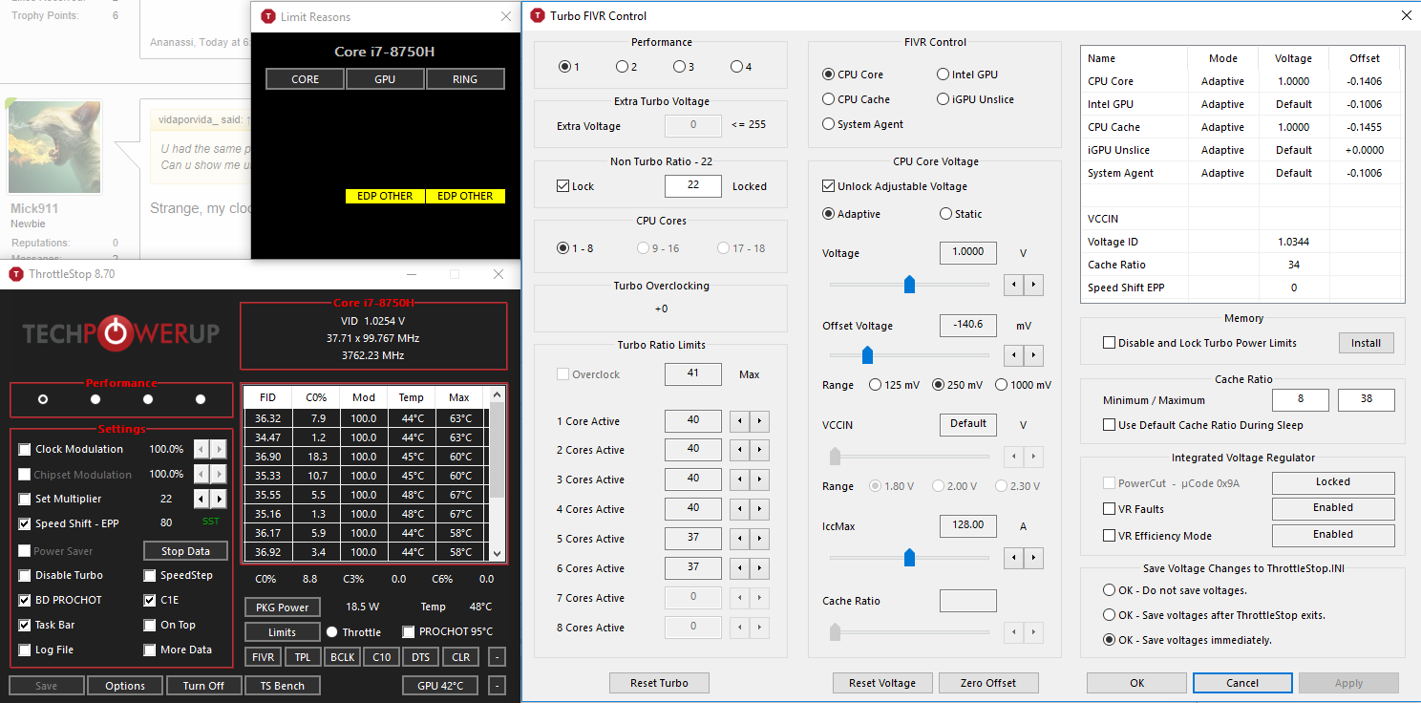Open TS Bench in ThrottleStop

283,686
